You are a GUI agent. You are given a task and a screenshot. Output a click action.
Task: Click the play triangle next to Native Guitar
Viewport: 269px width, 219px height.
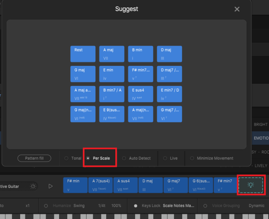coord(51,186)
